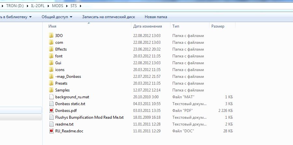Select the font folder name
Viewport: 293px width, 145px height.
point(59,56)
